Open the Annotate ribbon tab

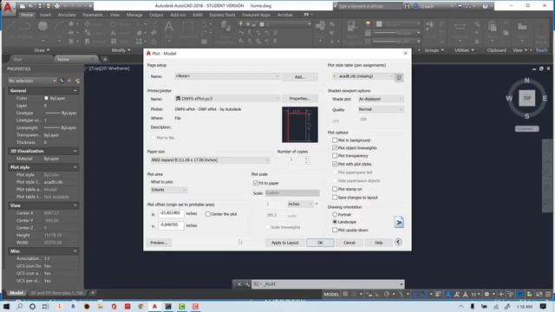(67, 15)
